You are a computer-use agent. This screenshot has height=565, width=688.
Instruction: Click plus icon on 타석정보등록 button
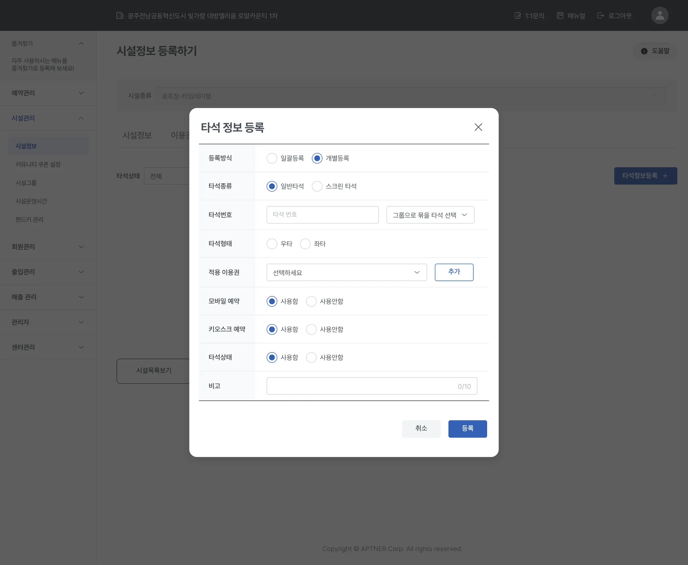pyautogui.click(x=665, y=176)
